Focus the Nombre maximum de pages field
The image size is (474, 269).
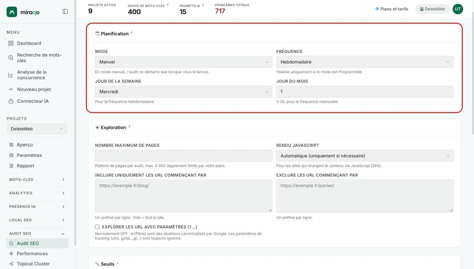coord(184,156)
